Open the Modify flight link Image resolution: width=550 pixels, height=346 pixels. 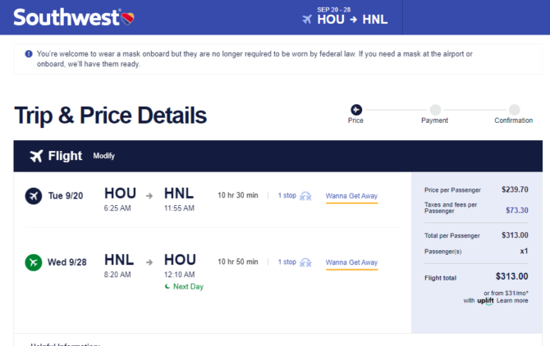coord(103,156)
